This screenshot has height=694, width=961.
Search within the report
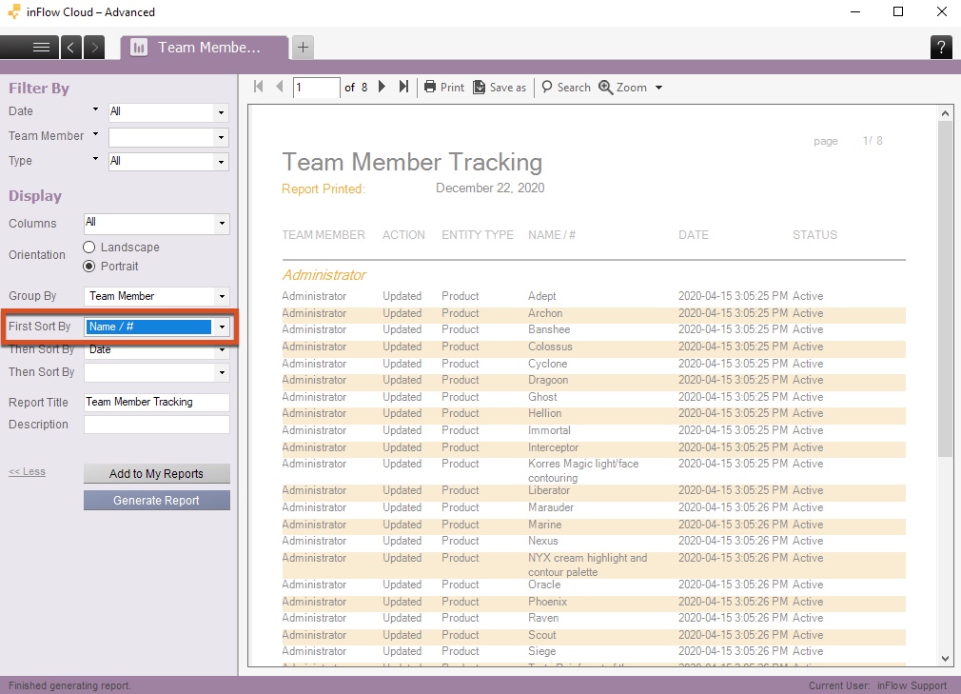(566, 87)
